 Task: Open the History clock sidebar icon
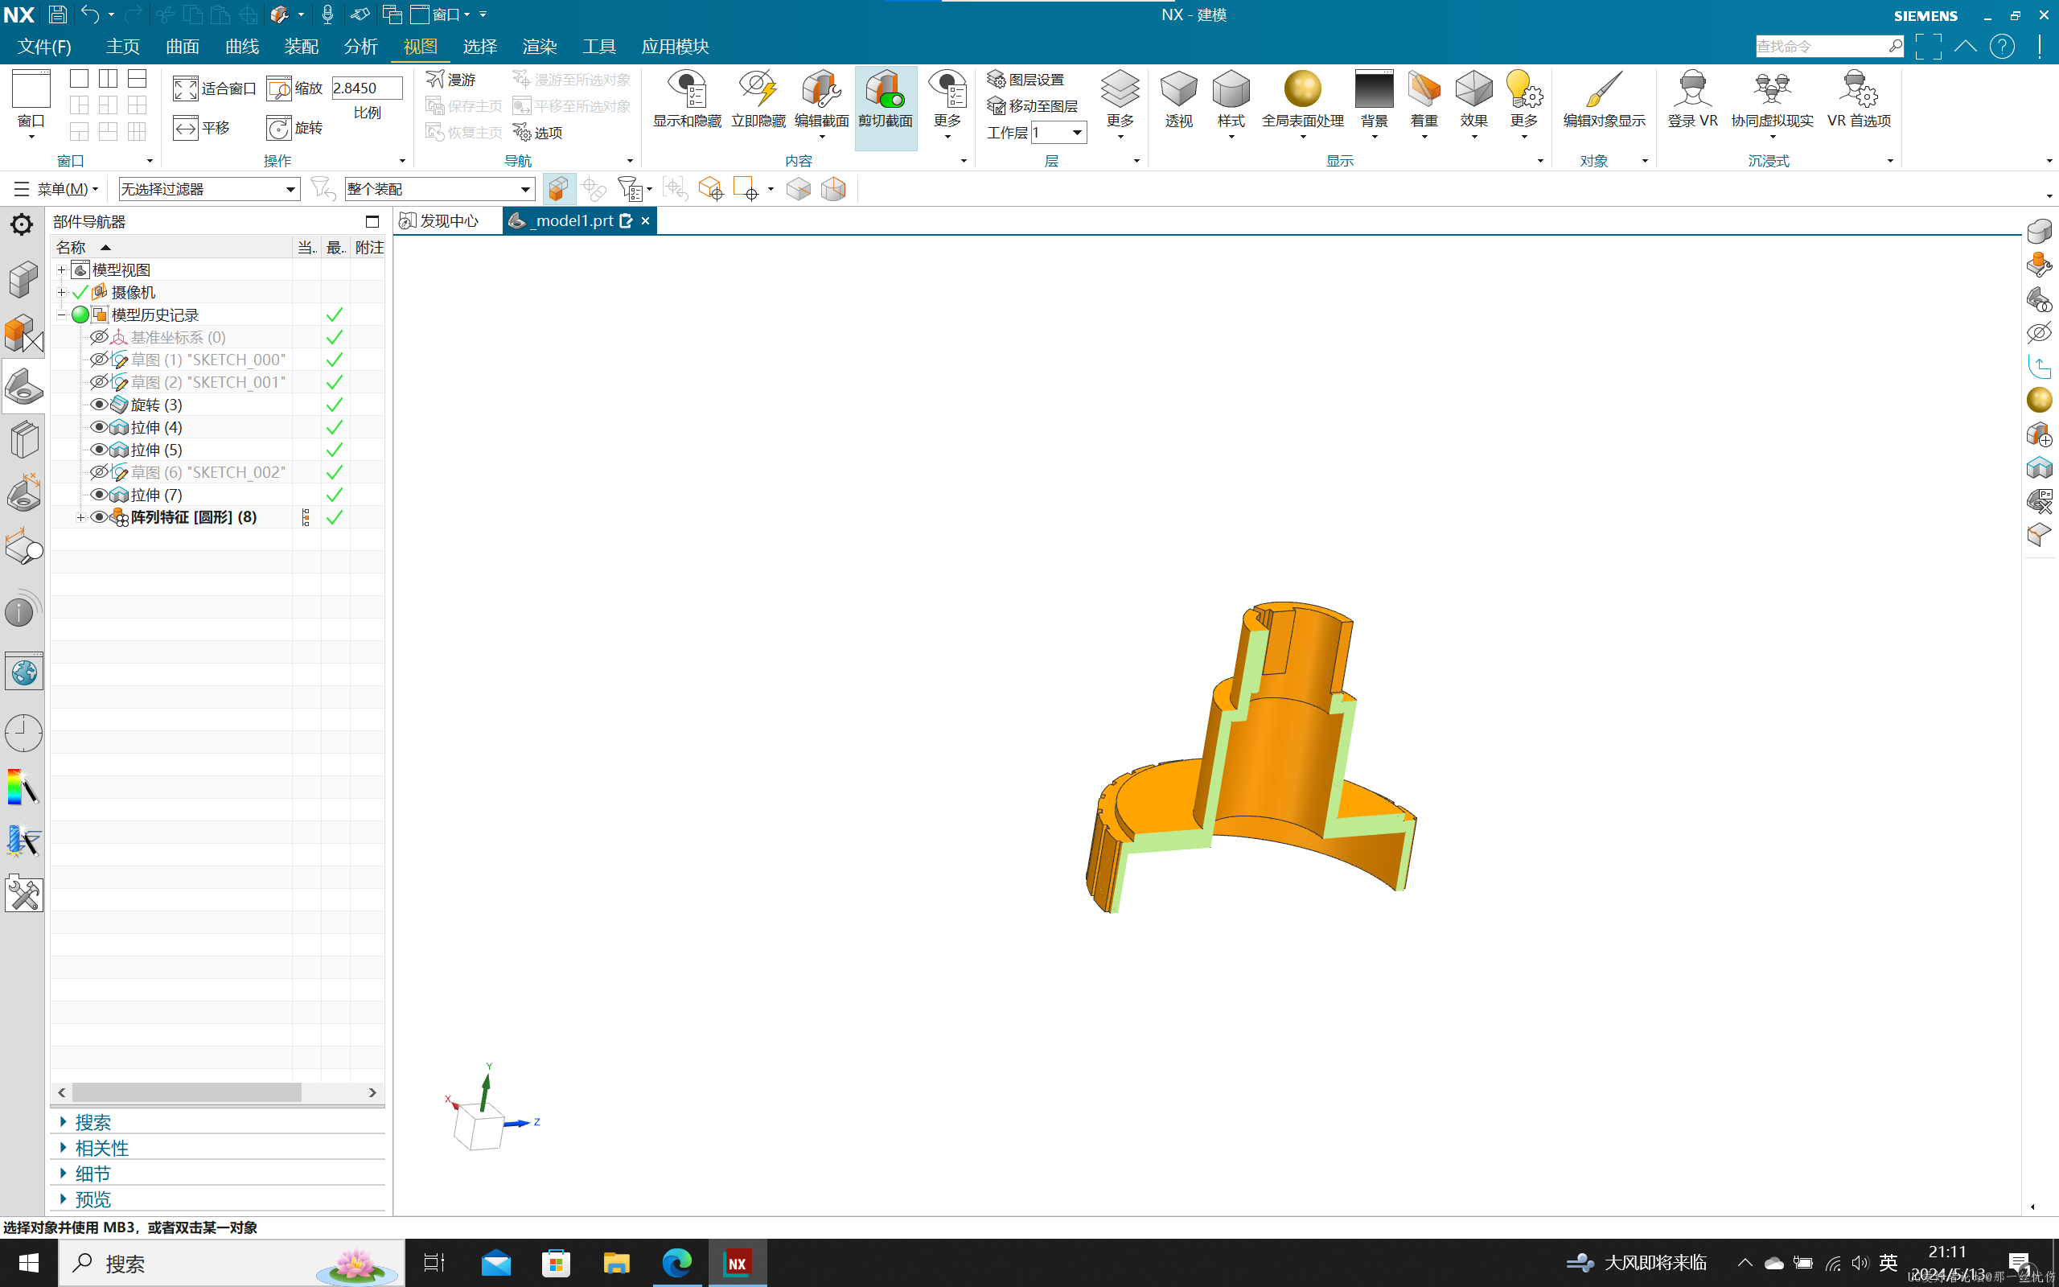click(23, 732)
